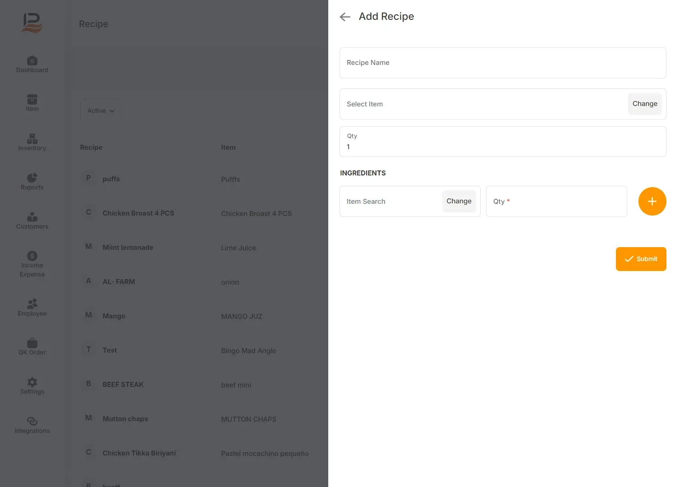
Task: Click the Recipe page title
Action: 93,24
